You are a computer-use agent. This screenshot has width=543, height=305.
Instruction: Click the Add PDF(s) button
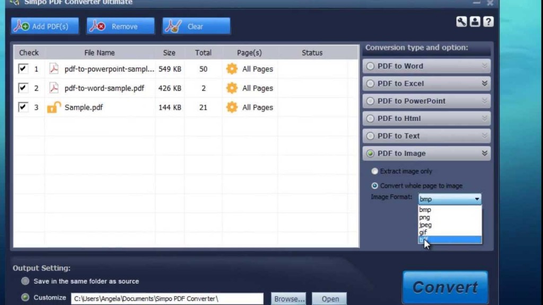click(x=45, y=26)
